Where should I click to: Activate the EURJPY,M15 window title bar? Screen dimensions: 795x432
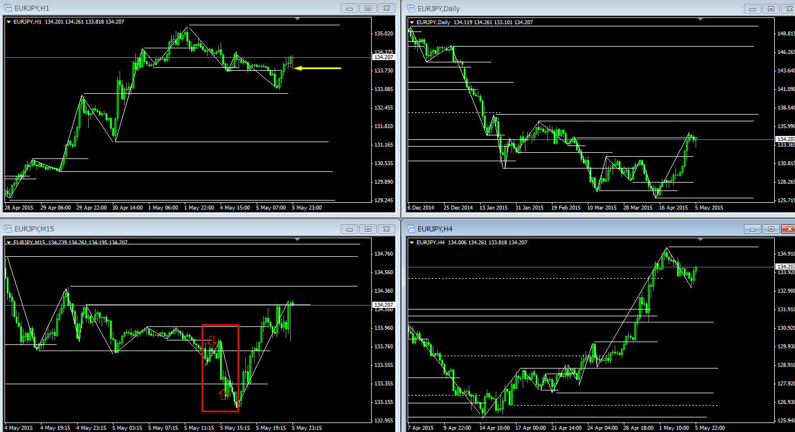click(x=168, y=229)
